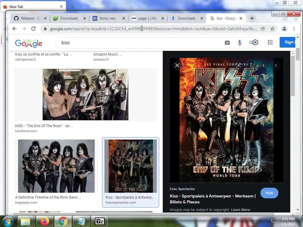Bookmark this page with the star icon

click(273, 29)
